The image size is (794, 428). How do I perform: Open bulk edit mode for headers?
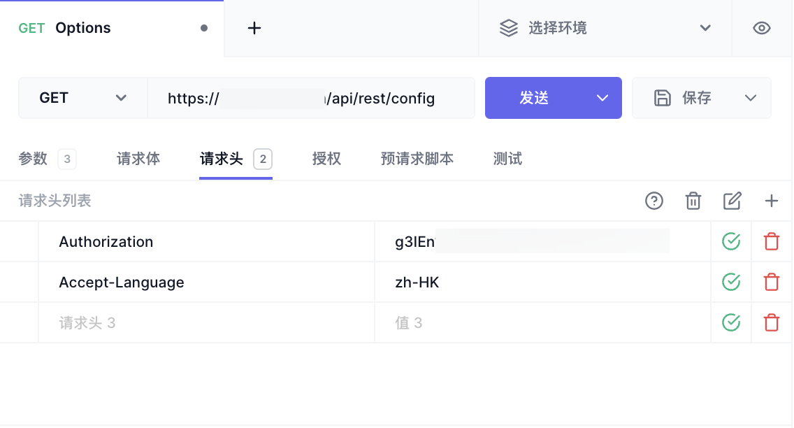coord(732,201)
